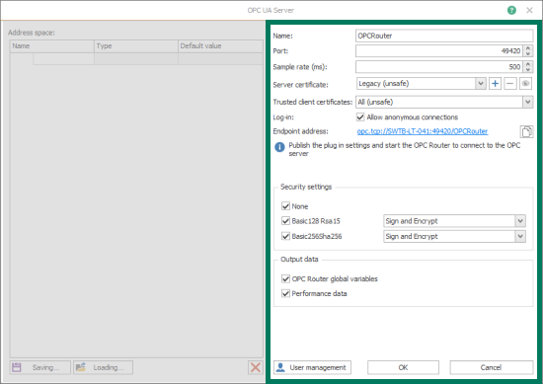Uncheck the None security setting
Screen dimensions: 543x384
pos(285,206)
